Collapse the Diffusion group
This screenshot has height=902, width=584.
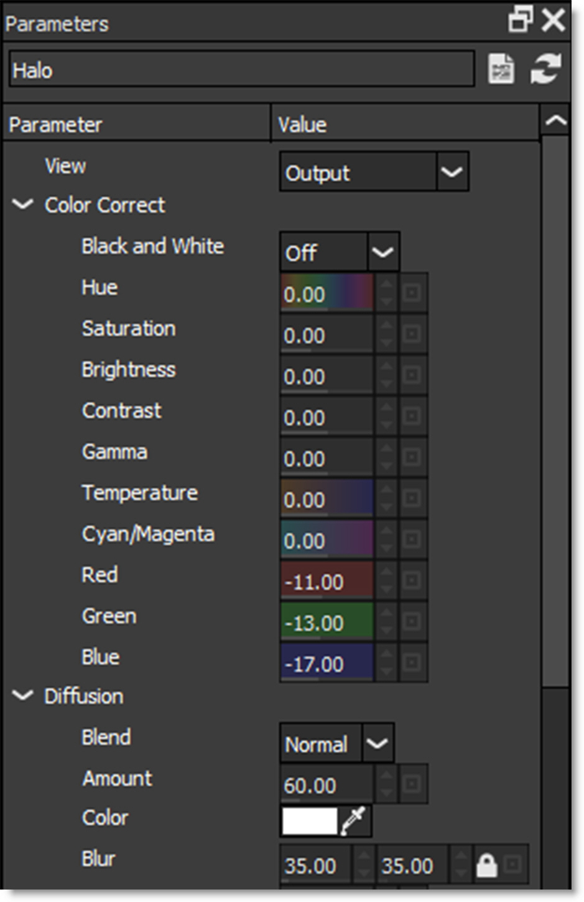(23, 695)
